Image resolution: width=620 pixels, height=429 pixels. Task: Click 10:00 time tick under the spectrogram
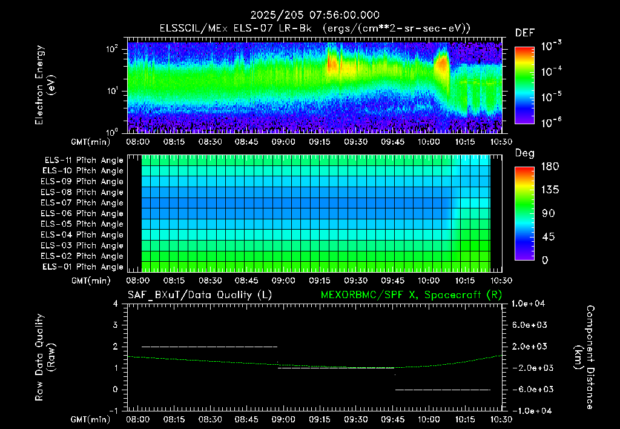point(429,142)
